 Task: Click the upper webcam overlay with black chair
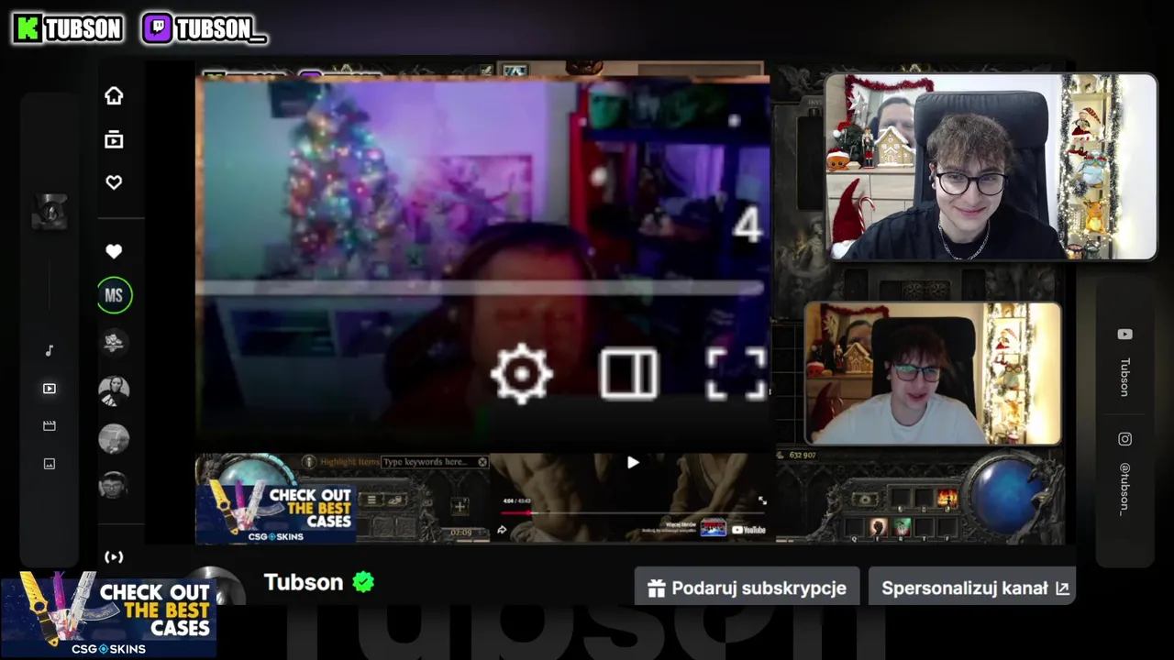(x=991, y=168)
